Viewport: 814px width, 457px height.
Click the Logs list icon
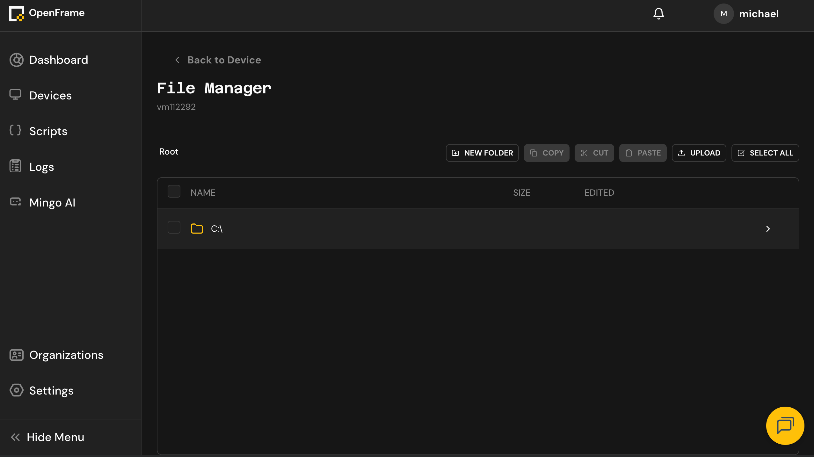[x=15, y=166]
